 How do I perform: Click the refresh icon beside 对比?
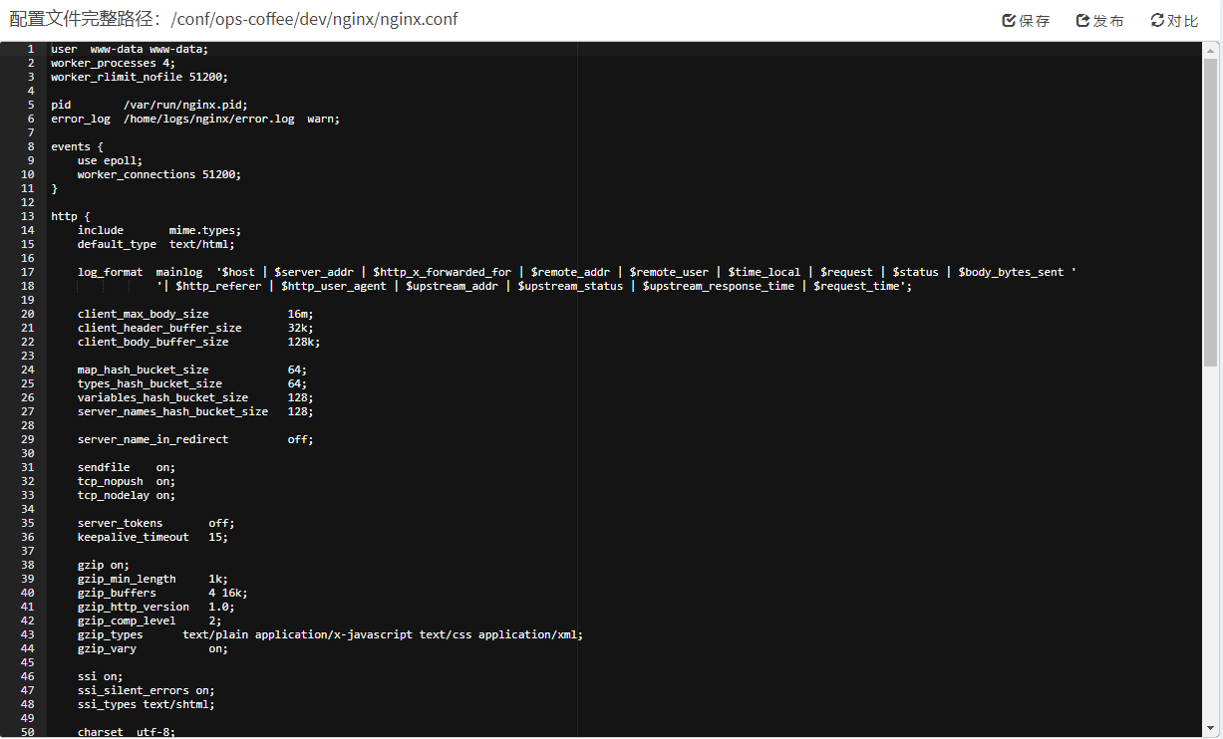[1157, 20]
